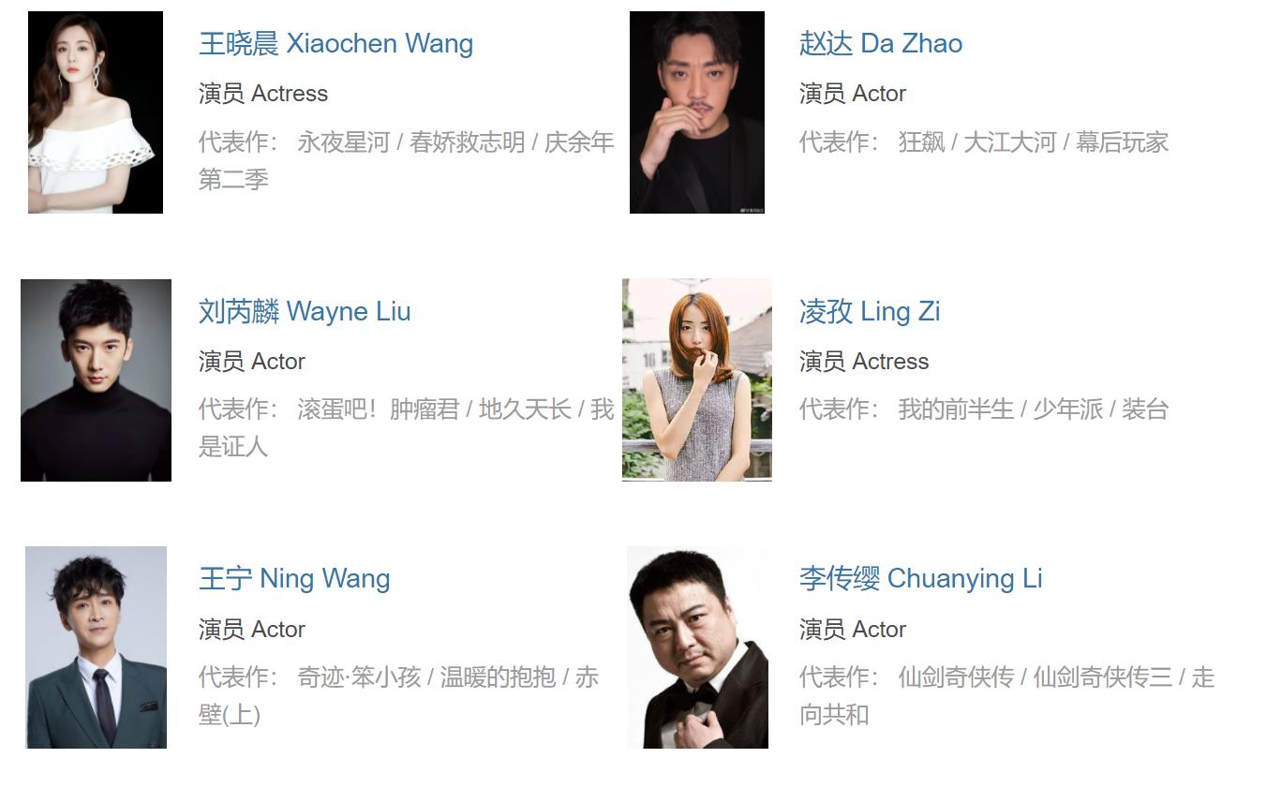Click the 大江大河 work title

pyautogui.click(x=1010, y=142)
